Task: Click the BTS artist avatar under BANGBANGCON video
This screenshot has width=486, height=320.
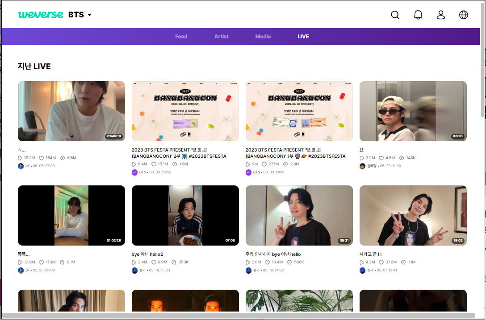Action: click(x=134, y=172)
